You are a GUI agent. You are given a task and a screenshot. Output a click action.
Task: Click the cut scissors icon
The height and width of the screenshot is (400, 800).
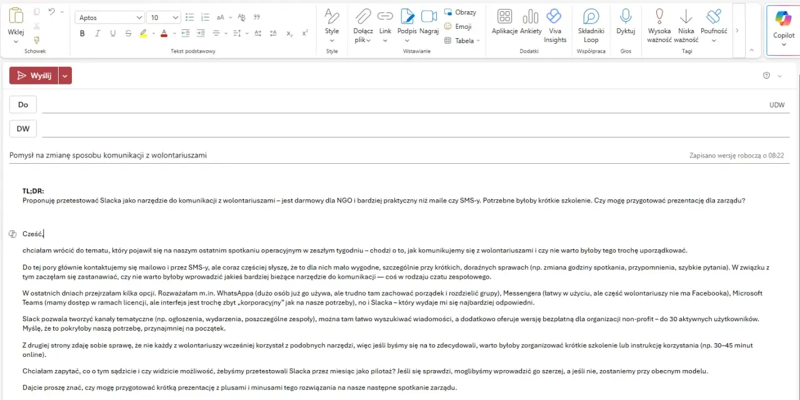pyautogui.click(x=37, y=26)
